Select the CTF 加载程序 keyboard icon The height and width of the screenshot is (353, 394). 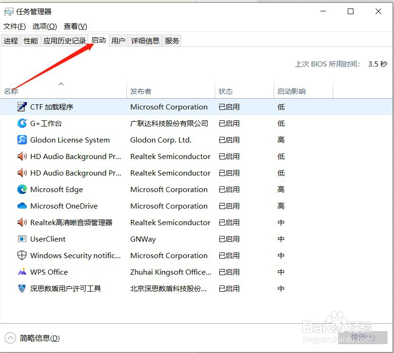pyautogui.click(x=22, y=107)
